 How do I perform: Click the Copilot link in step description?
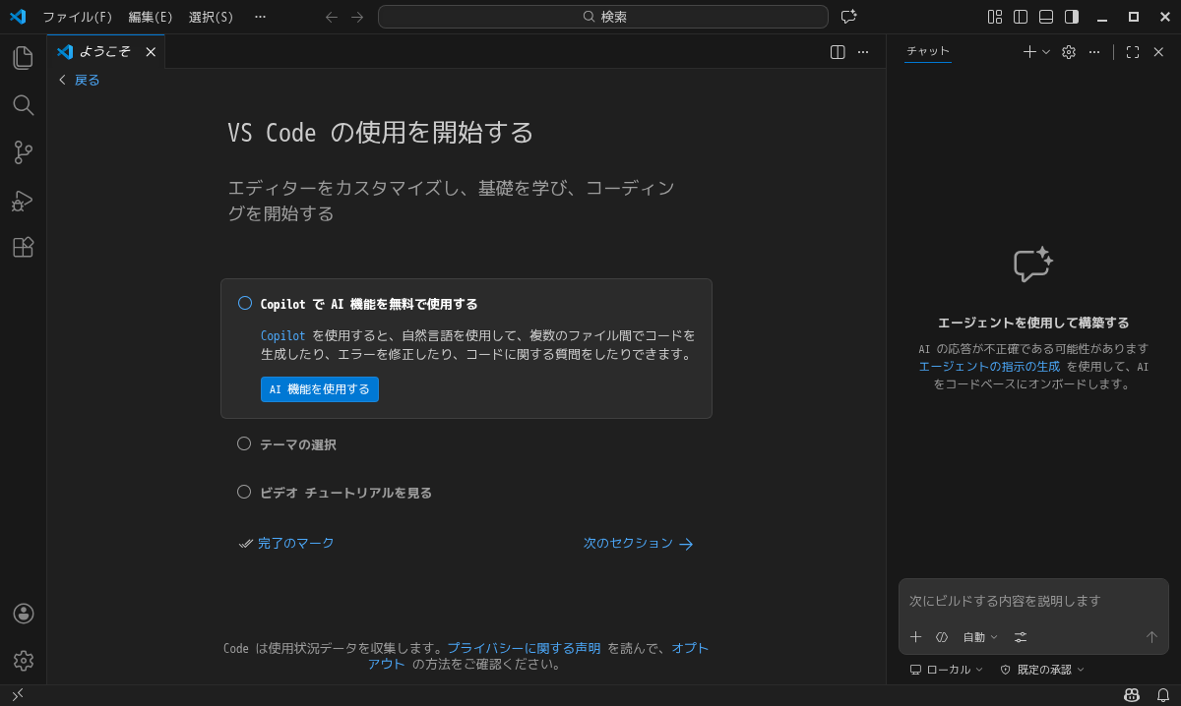point(282,336)
